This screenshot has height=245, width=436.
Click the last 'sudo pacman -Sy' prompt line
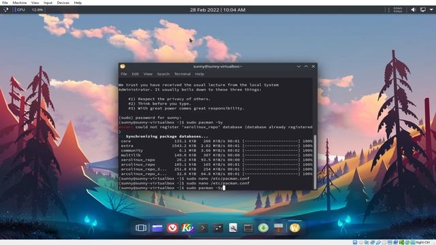point(171,188)
